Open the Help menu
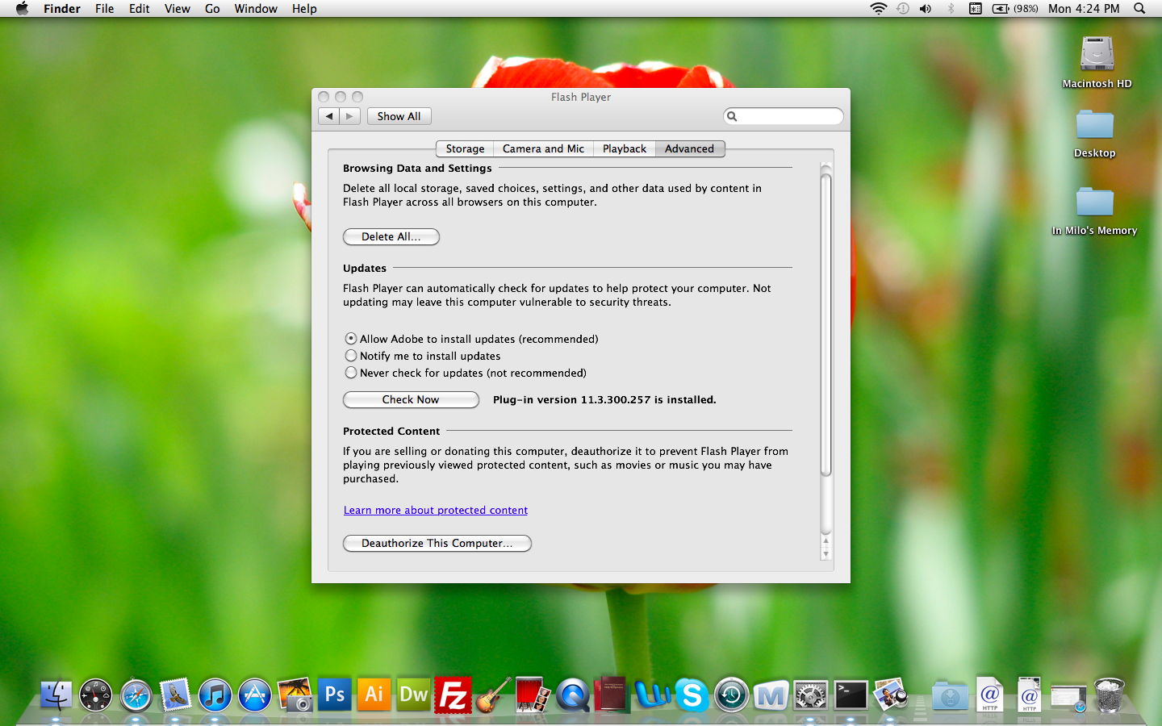Screen dimensions: 1162x726 (304, 8)
